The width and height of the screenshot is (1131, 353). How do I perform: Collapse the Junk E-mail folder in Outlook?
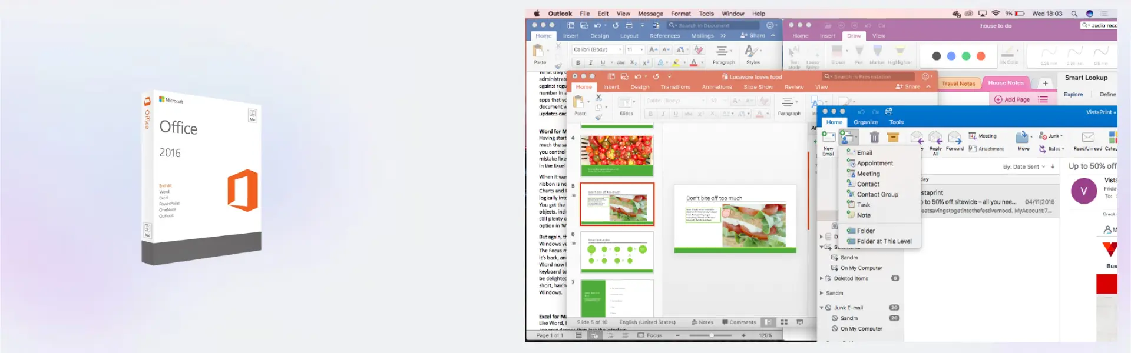[x=822, y=308]
